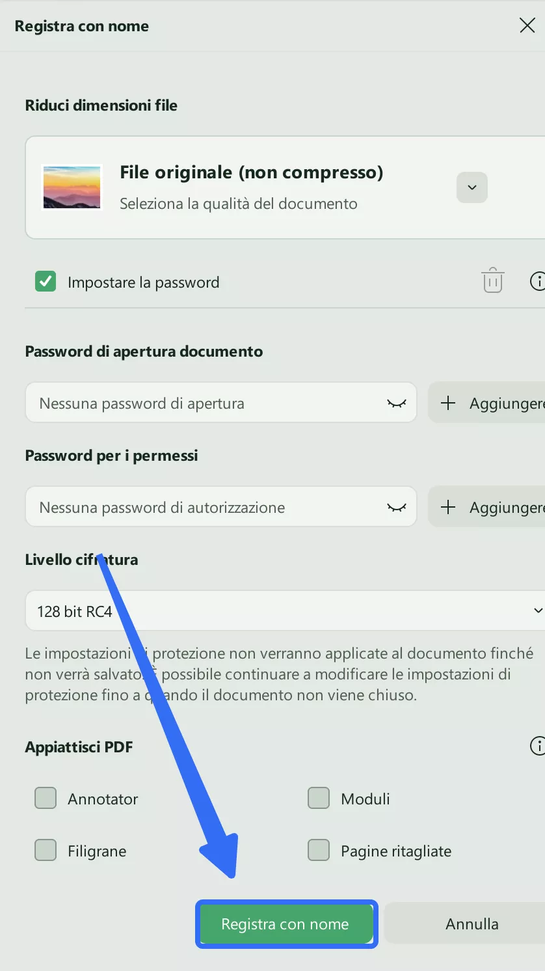
Task: Click the Nessuna password di autorizzazione field
Action: (195, 506)
